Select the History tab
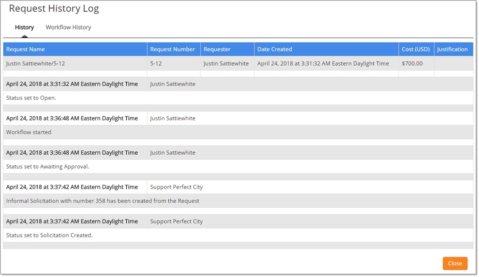The height and width of the screenshot is (277, 479). pyautogui.click(x=25, y=28)
